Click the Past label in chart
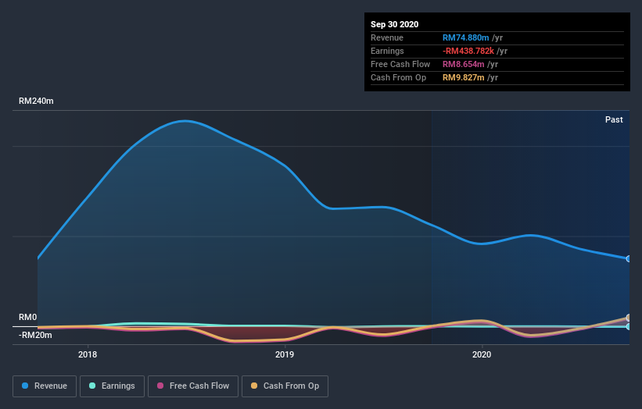 (614, 119)
